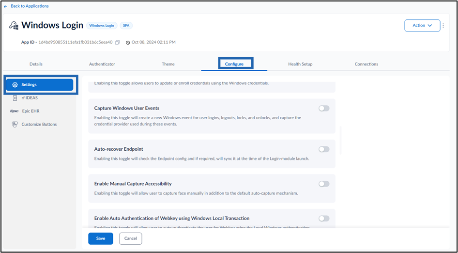Screen dimensions: 458x253
Task: Click the SFA tag badge
Action: tap(126, 26)
